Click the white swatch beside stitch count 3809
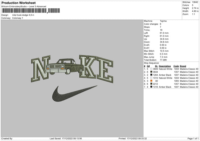Image resolution: width=200 pixels, height=141 pixels. click(x=151, y=69)
